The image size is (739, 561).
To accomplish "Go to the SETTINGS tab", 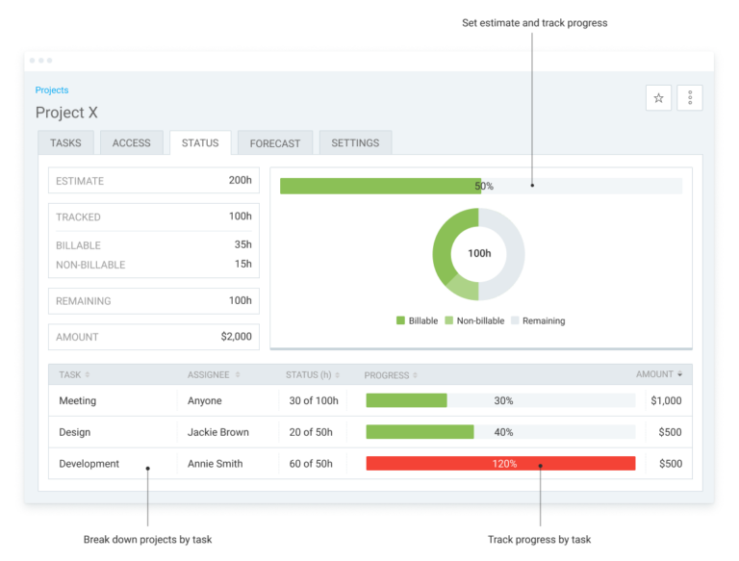I will [x=355, y=142].
